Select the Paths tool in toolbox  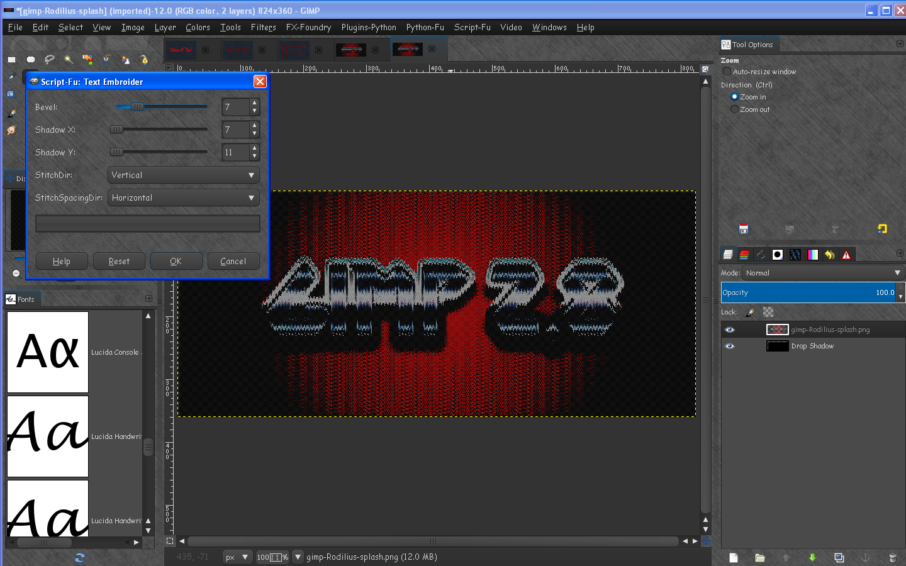[x=144, y=60]
